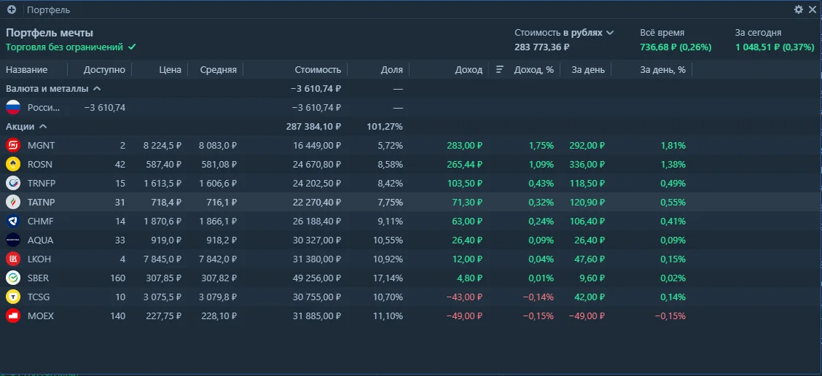The image size is (822, 376).
Task: Click SBER value 49 256,00 ₽
Action: tap(317, 278)
